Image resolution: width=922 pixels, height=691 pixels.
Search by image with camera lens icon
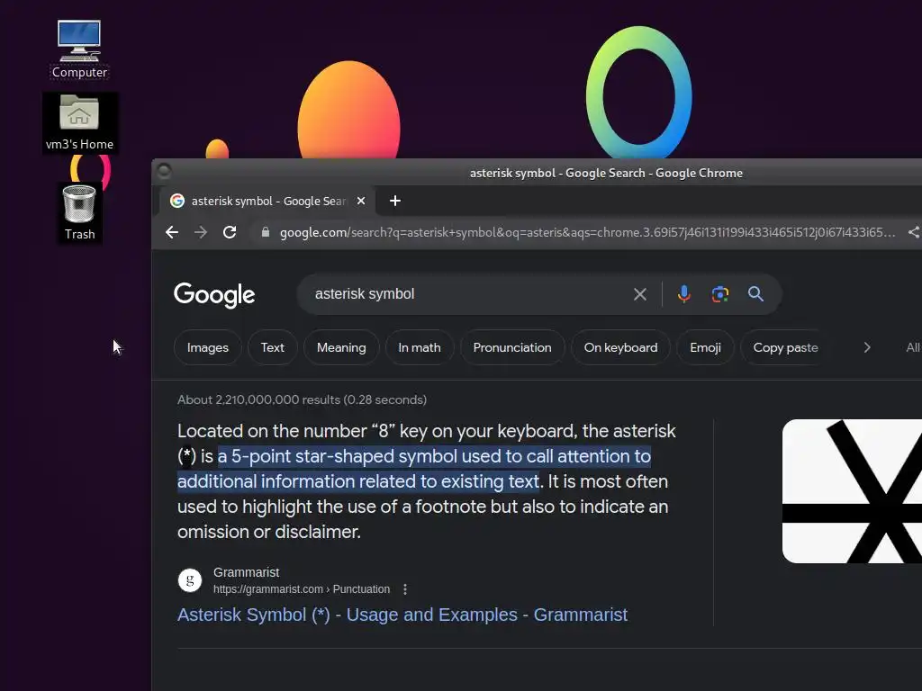tap(720, 294)
